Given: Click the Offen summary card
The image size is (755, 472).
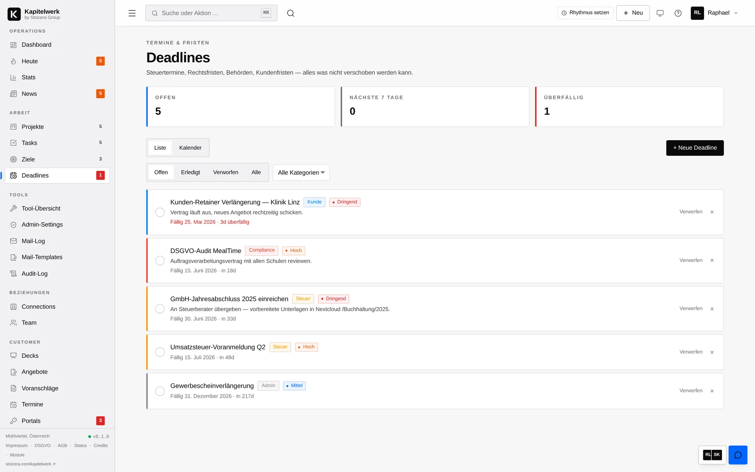Looking at the screenshot, I should [240, 106].
